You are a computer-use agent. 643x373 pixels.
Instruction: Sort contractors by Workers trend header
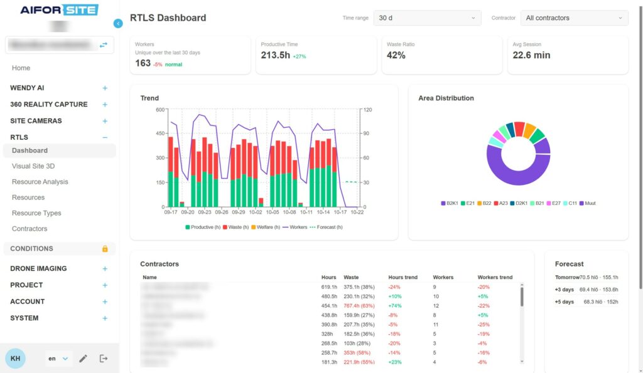click(x=495, y=278)
